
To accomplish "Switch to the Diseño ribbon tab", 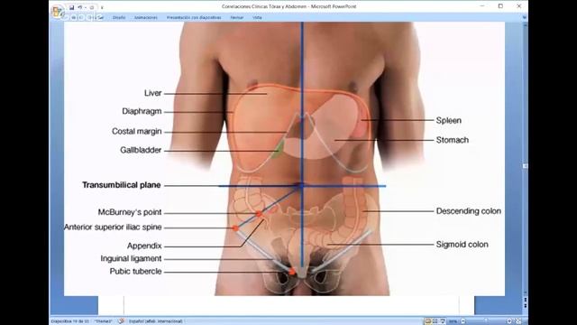I will (119, 17).
